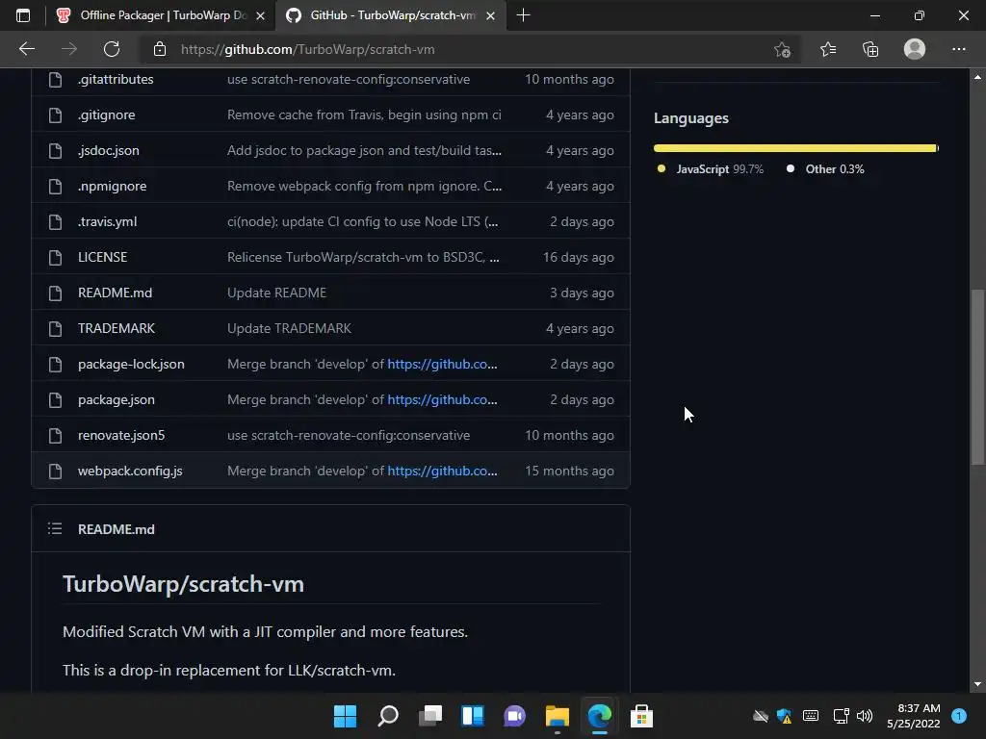Open the .gitattributes file
Screen dimensions: 986x739
point(116,79)
